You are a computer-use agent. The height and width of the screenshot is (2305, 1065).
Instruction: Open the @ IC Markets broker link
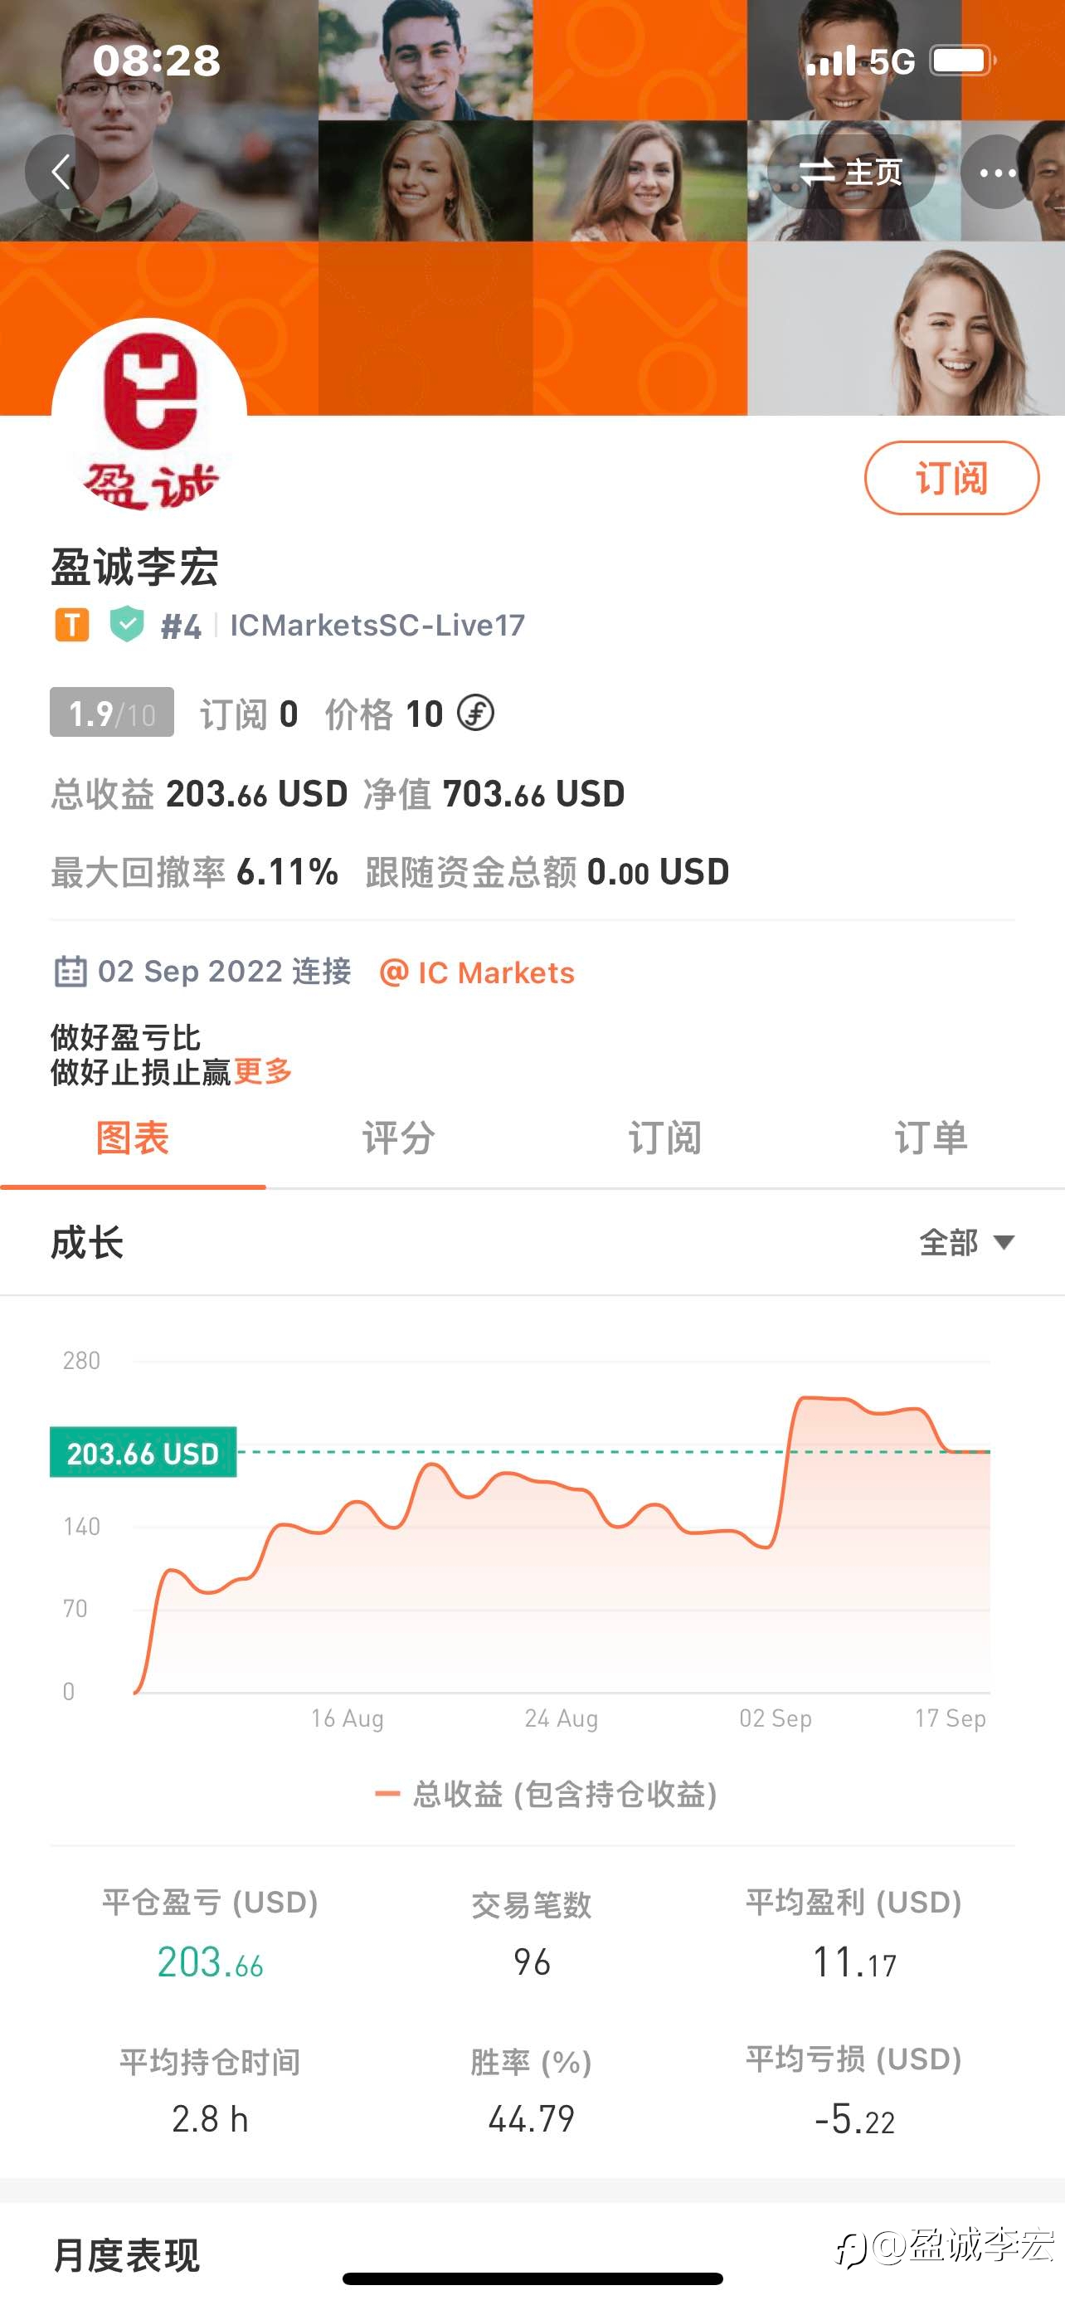pyautogui.click(x=478, y=972)
